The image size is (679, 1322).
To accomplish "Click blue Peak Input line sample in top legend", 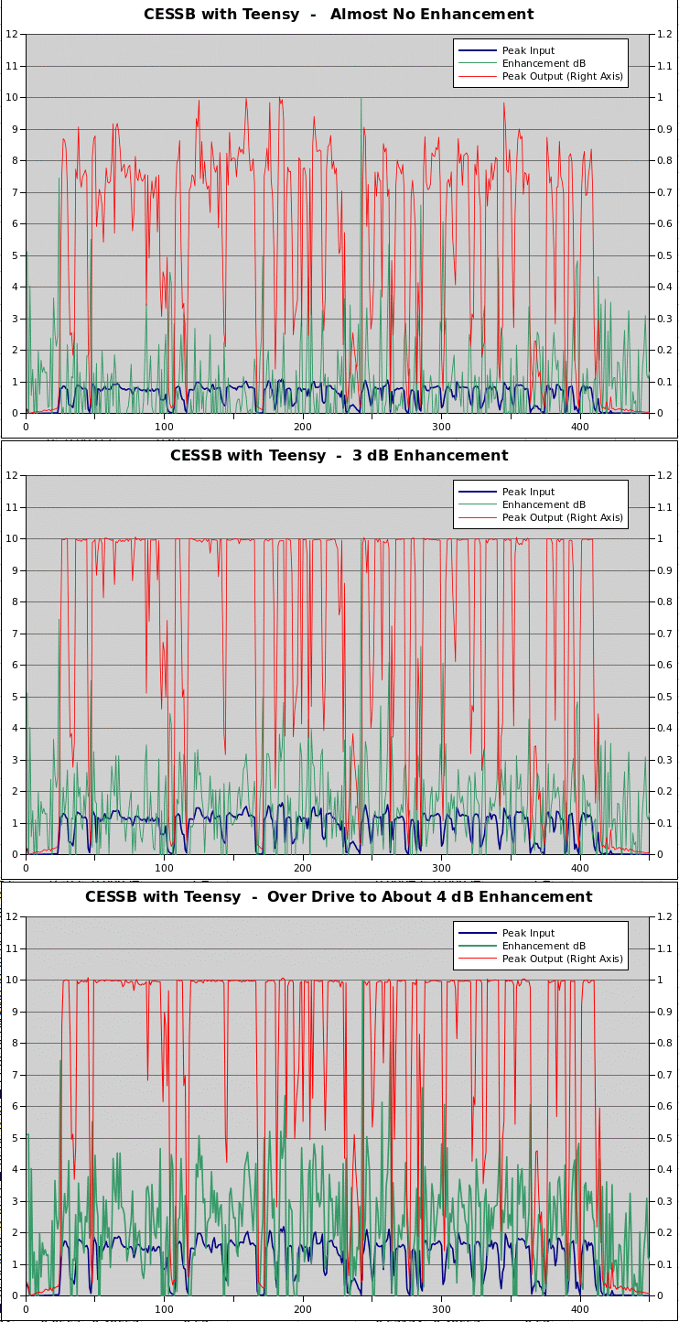I will (x=477, y=51).
